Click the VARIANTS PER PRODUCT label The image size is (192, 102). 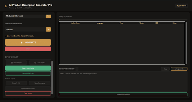(14, 24)
